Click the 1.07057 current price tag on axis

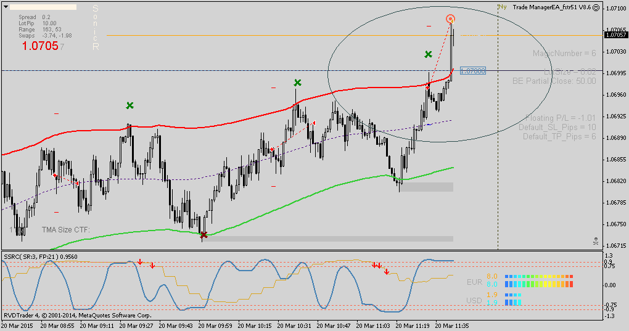pos(616,35)
